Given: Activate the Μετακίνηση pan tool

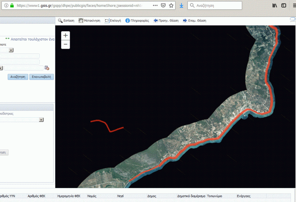Looking at the screenshot, I should click(89, 21).
